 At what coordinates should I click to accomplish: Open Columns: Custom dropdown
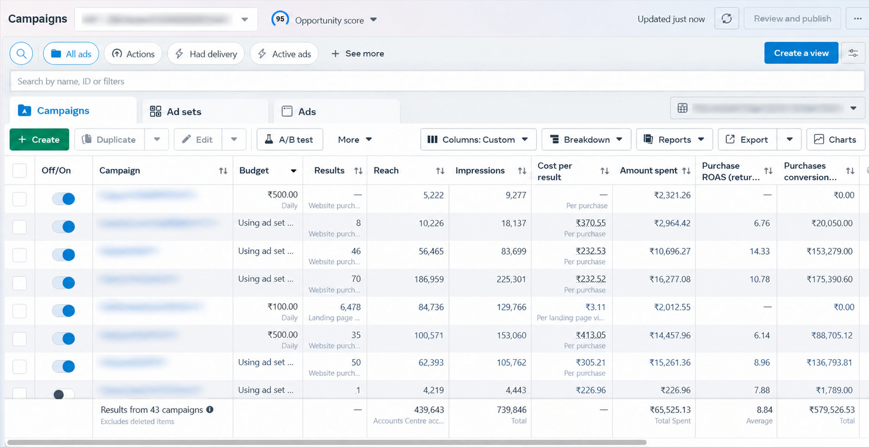[x=478, y=139]
